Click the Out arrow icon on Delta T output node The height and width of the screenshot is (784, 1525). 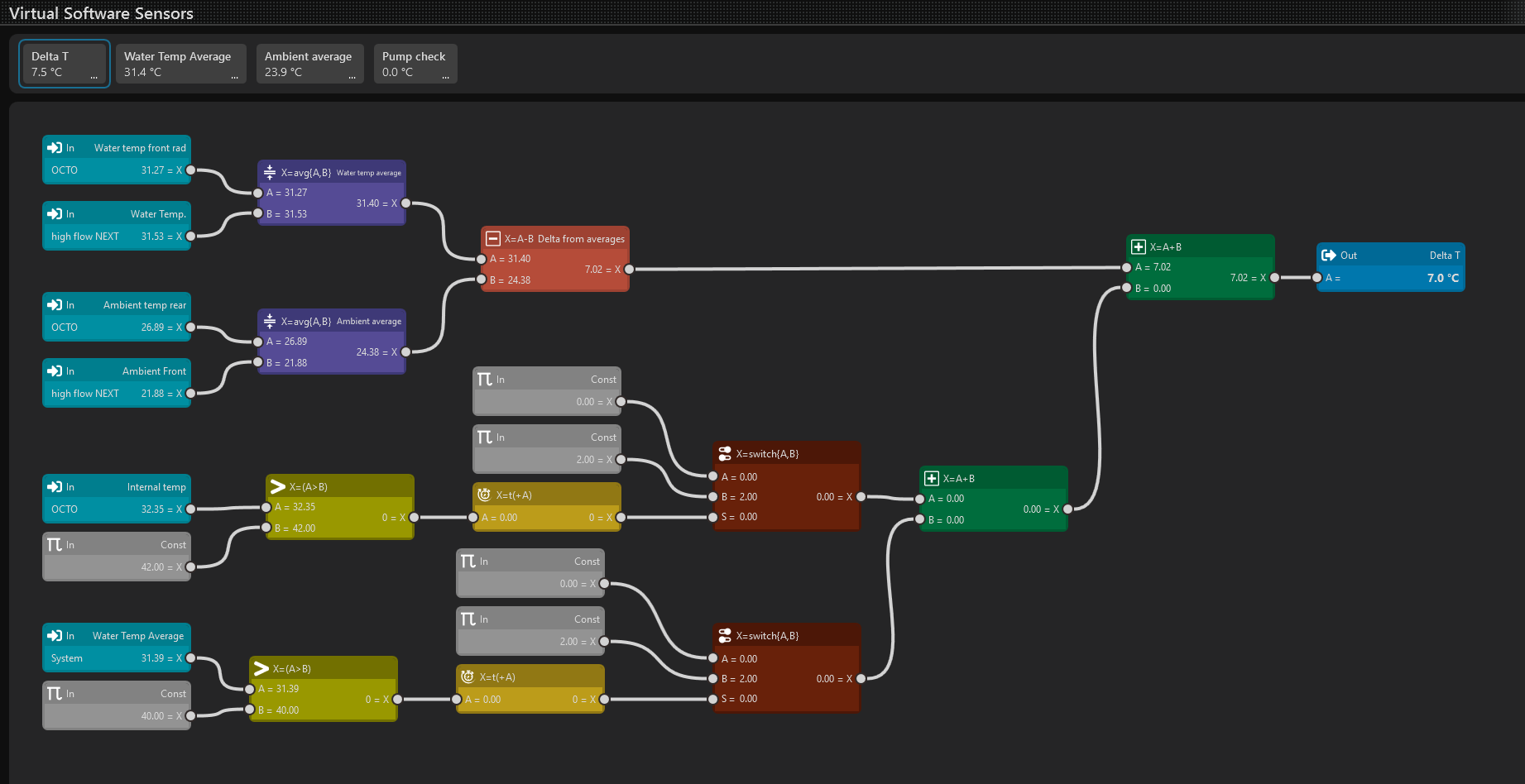[1329, 256]
